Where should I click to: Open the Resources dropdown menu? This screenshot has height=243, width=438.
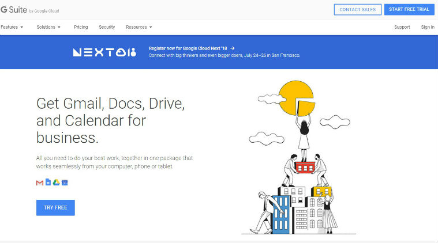point(138,27)
